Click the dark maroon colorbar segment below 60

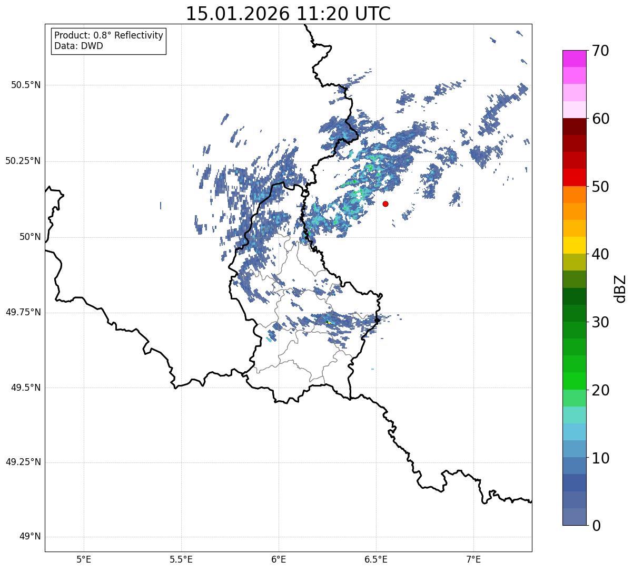[574, 127]
